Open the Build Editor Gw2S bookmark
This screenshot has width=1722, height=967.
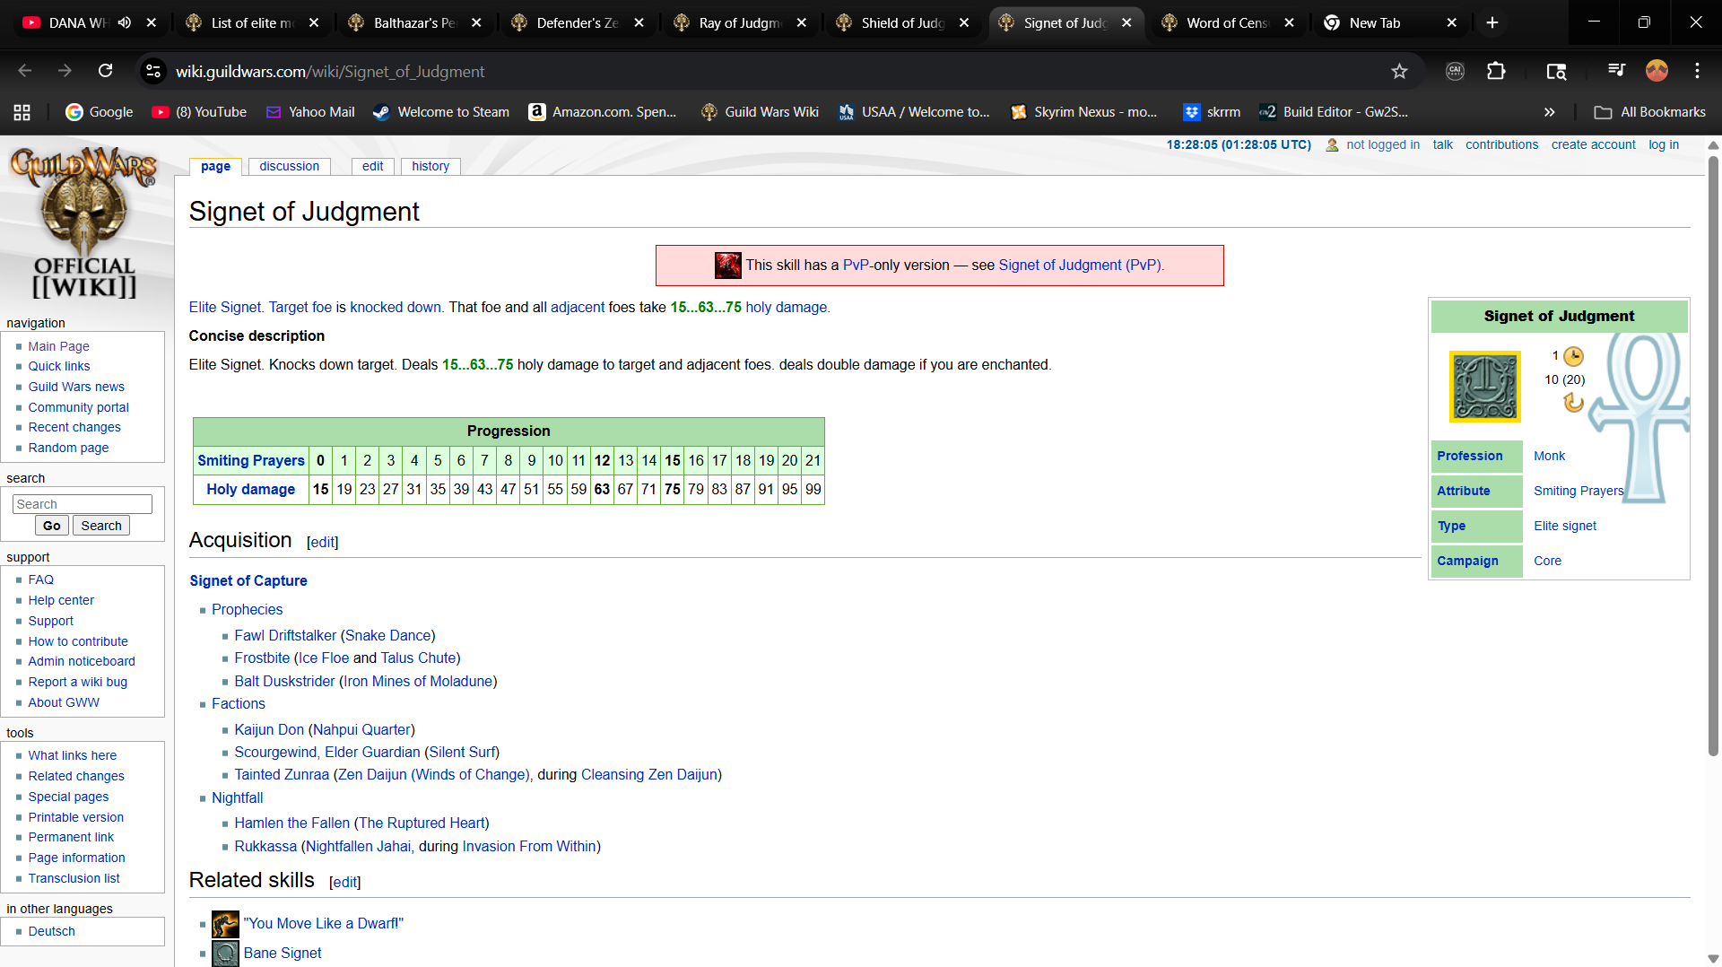tap(1334, 112)
